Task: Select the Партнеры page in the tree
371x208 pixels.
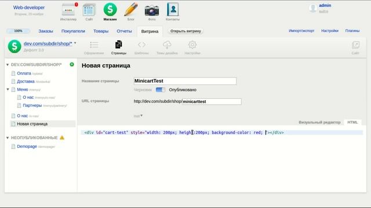Action: coord(32,105)
